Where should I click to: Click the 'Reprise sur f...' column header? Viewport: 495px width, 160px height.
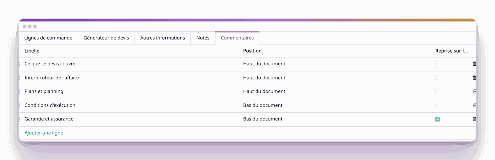452,51
